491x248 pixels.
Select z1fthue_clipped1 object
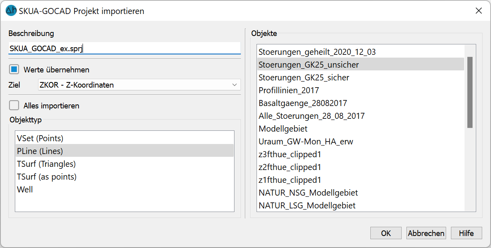(x=361, y=180)
